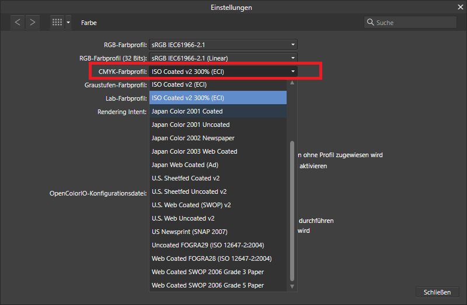Pick Web Coated SWOP 2006 Grade 5 Paper
The height and width of the screenshot is (305, 467).
click(x=218, y=285)
